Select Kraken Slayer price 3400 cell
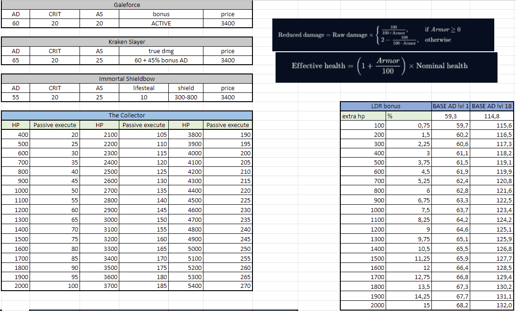 coord(227,60)
